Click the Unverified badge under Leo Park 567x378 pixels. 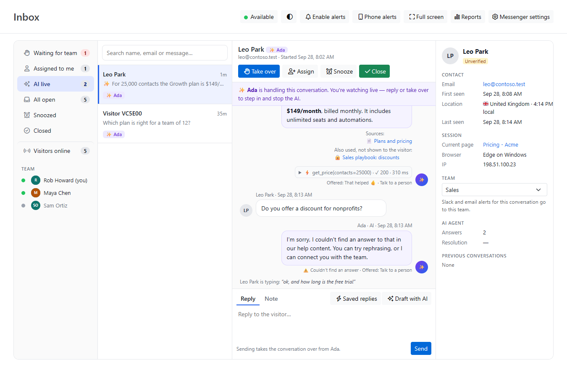[475, 61]
